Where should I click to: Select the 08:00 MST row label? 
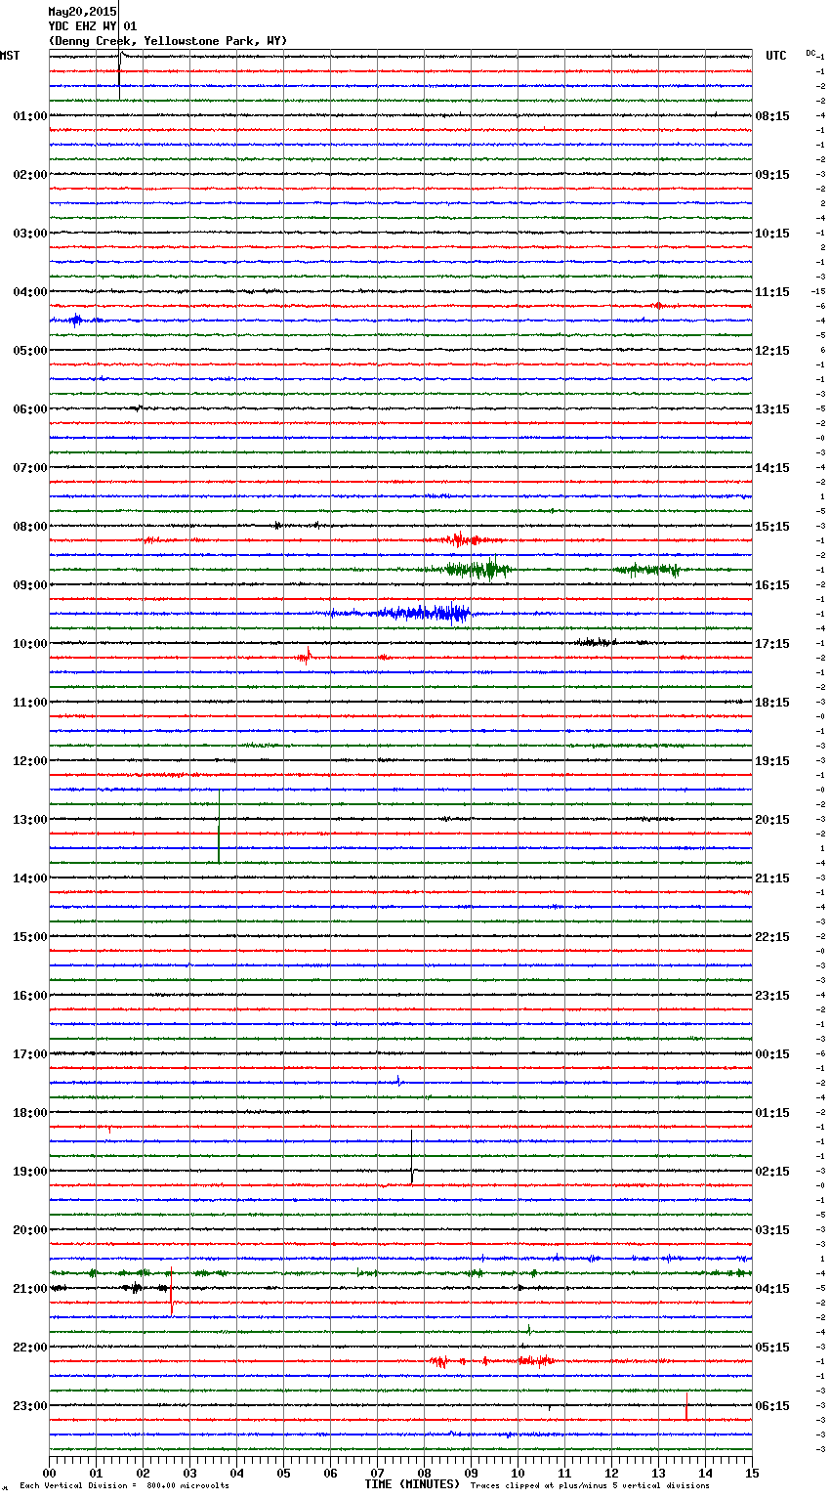30,527
